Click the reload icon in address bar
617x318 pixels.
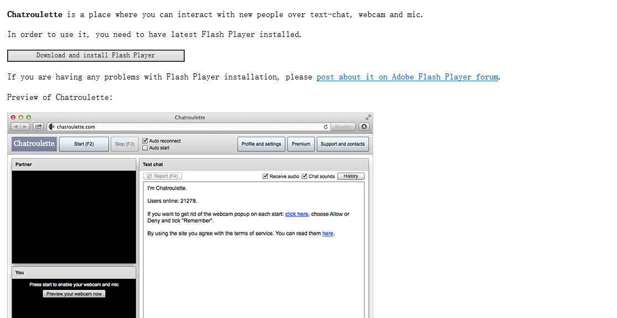coord(326,126)
